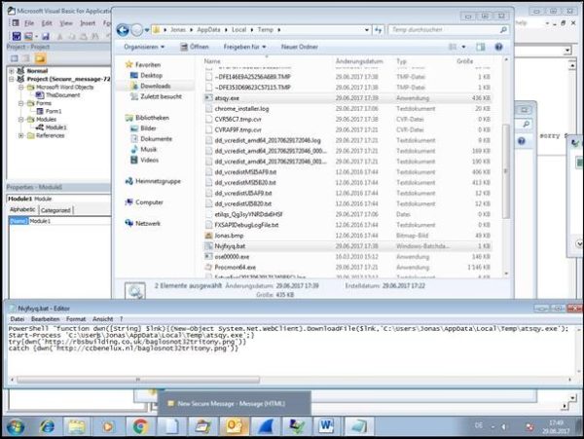Screen dimensions: 584x439
Task: Click the Editor horizontal scrollbar thumb
Action: click(x=138, y=380)
